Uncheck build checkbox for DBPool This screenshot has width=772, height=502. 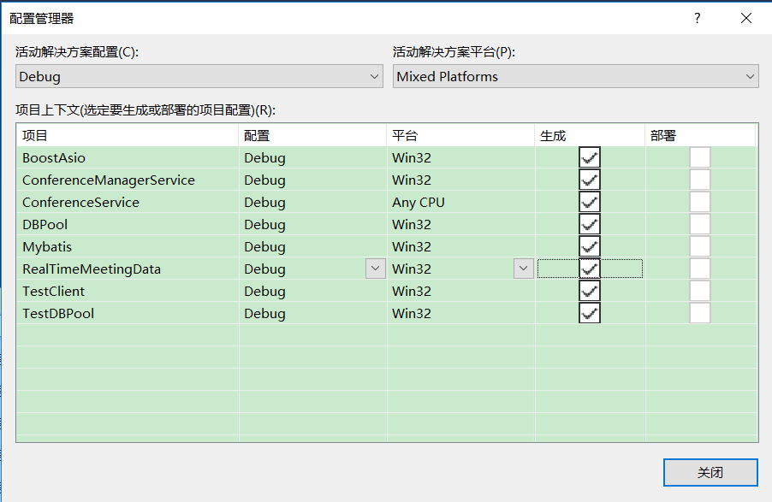(590, 224)
